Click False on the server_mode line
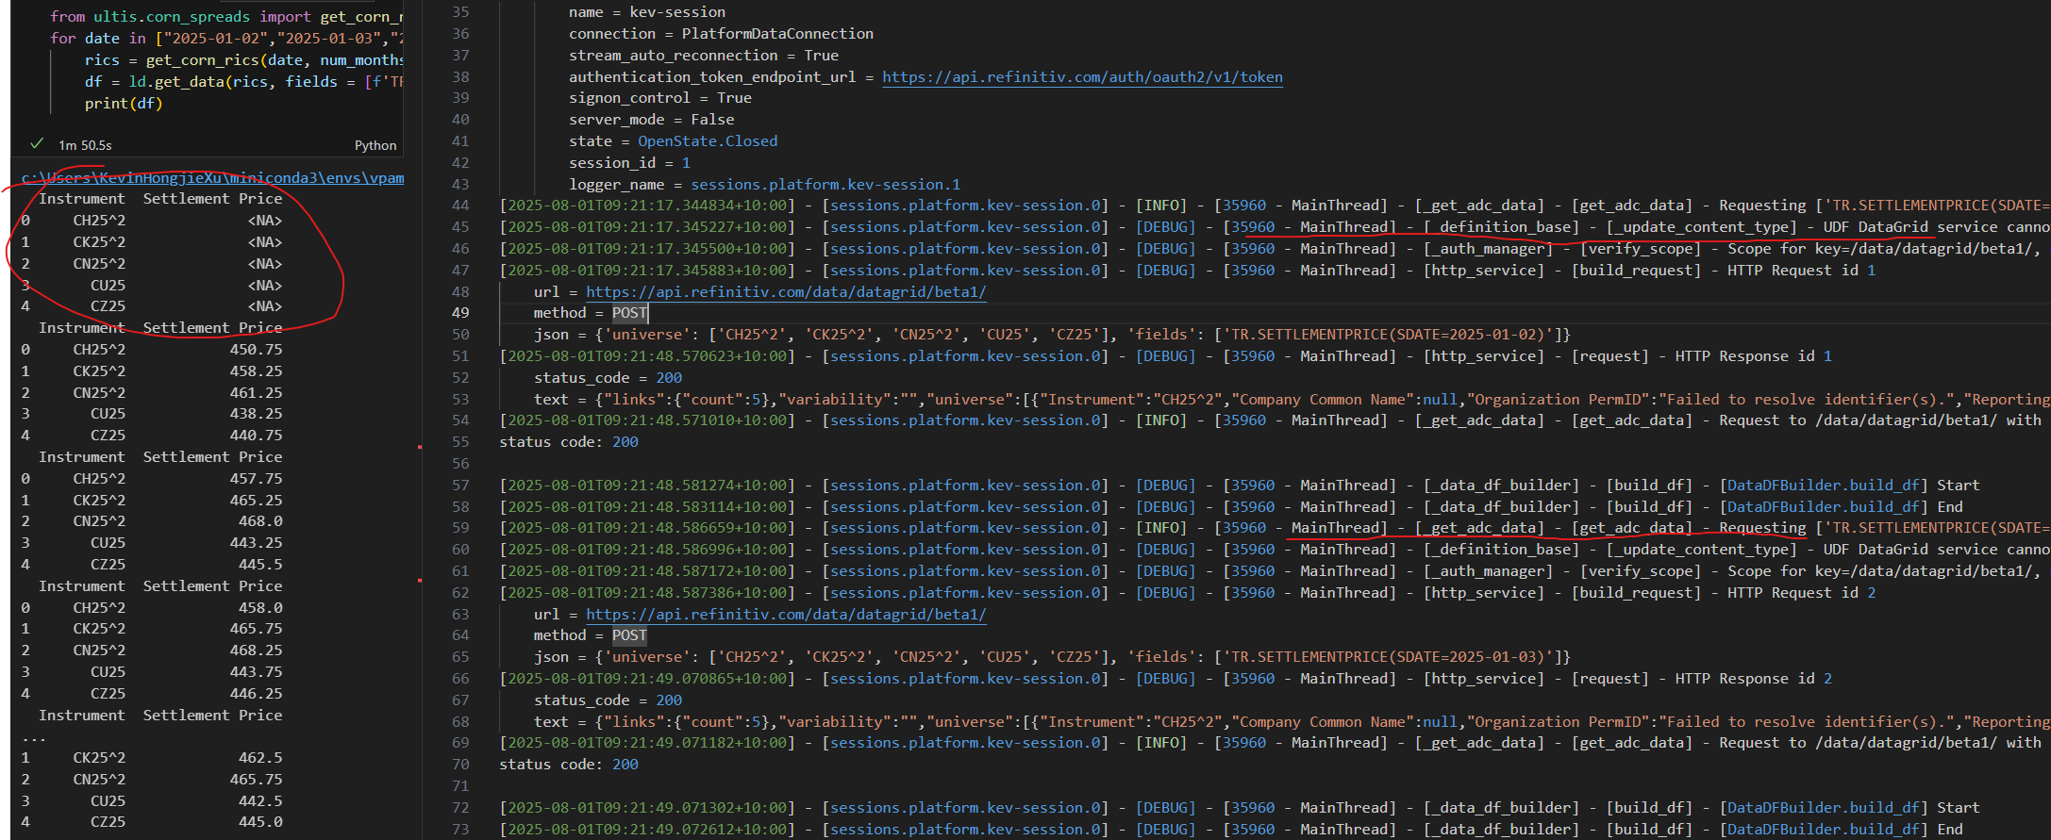2051x840 pixels. click(x=712, y=120)
